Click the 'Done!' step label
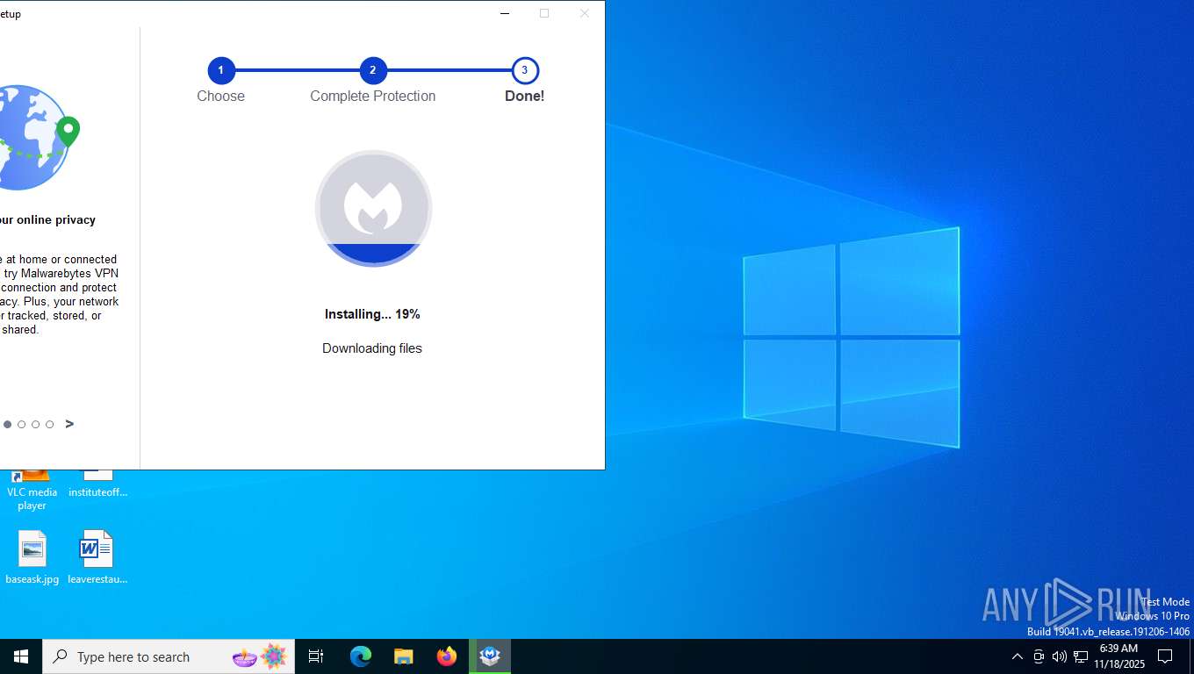This screenshot has width=1194, height=674. tap(525, 97)
